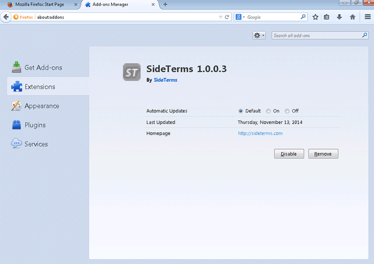Click the back navigation arrow button
This screenshot has width=374, height=264.
[6, 17]
